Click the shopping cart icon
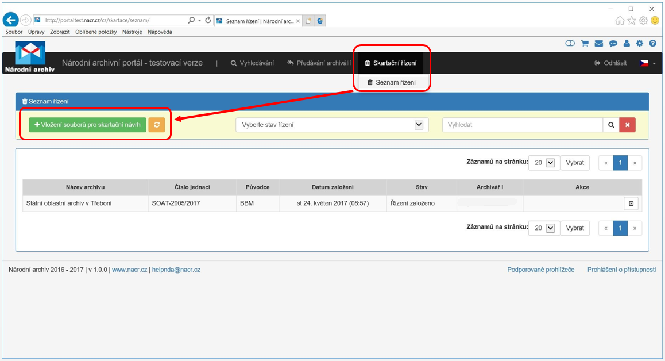Viewport: 665px width, 361px height. (585, 43)
